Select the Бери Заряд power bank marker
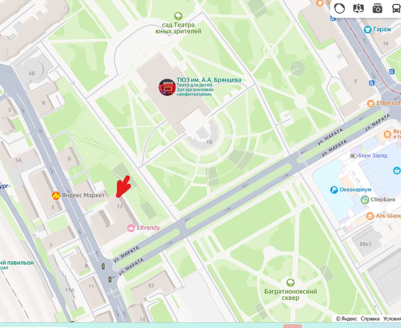The image size is (401, 328). click(x=354, y=156)
